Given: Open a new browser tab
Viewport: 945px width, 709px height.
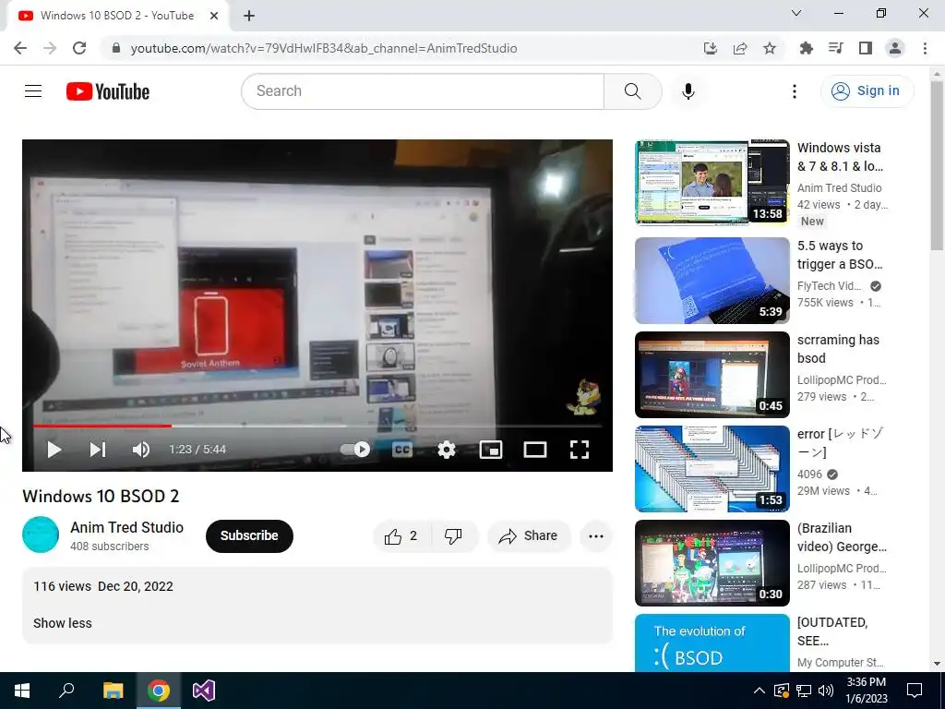Looking at the screenshot, I should pos(249,16).
